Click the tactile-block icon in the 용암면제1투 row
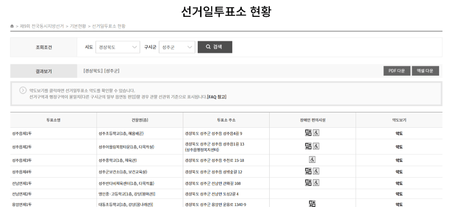 pos(312,203)
